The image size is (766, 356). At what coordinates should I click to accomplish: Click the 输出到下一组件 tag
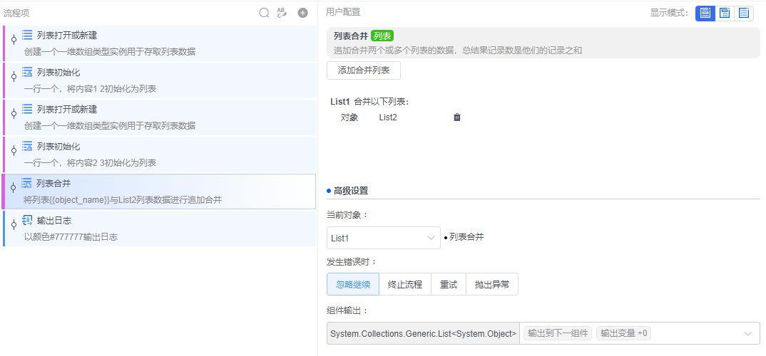pyautogui.click(x=558, y=333)
